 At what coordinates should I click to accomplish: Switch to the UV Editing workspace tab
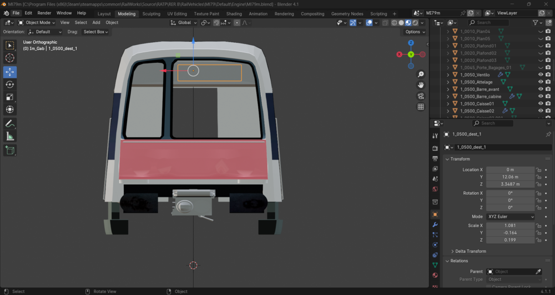[x=177, y=14]
